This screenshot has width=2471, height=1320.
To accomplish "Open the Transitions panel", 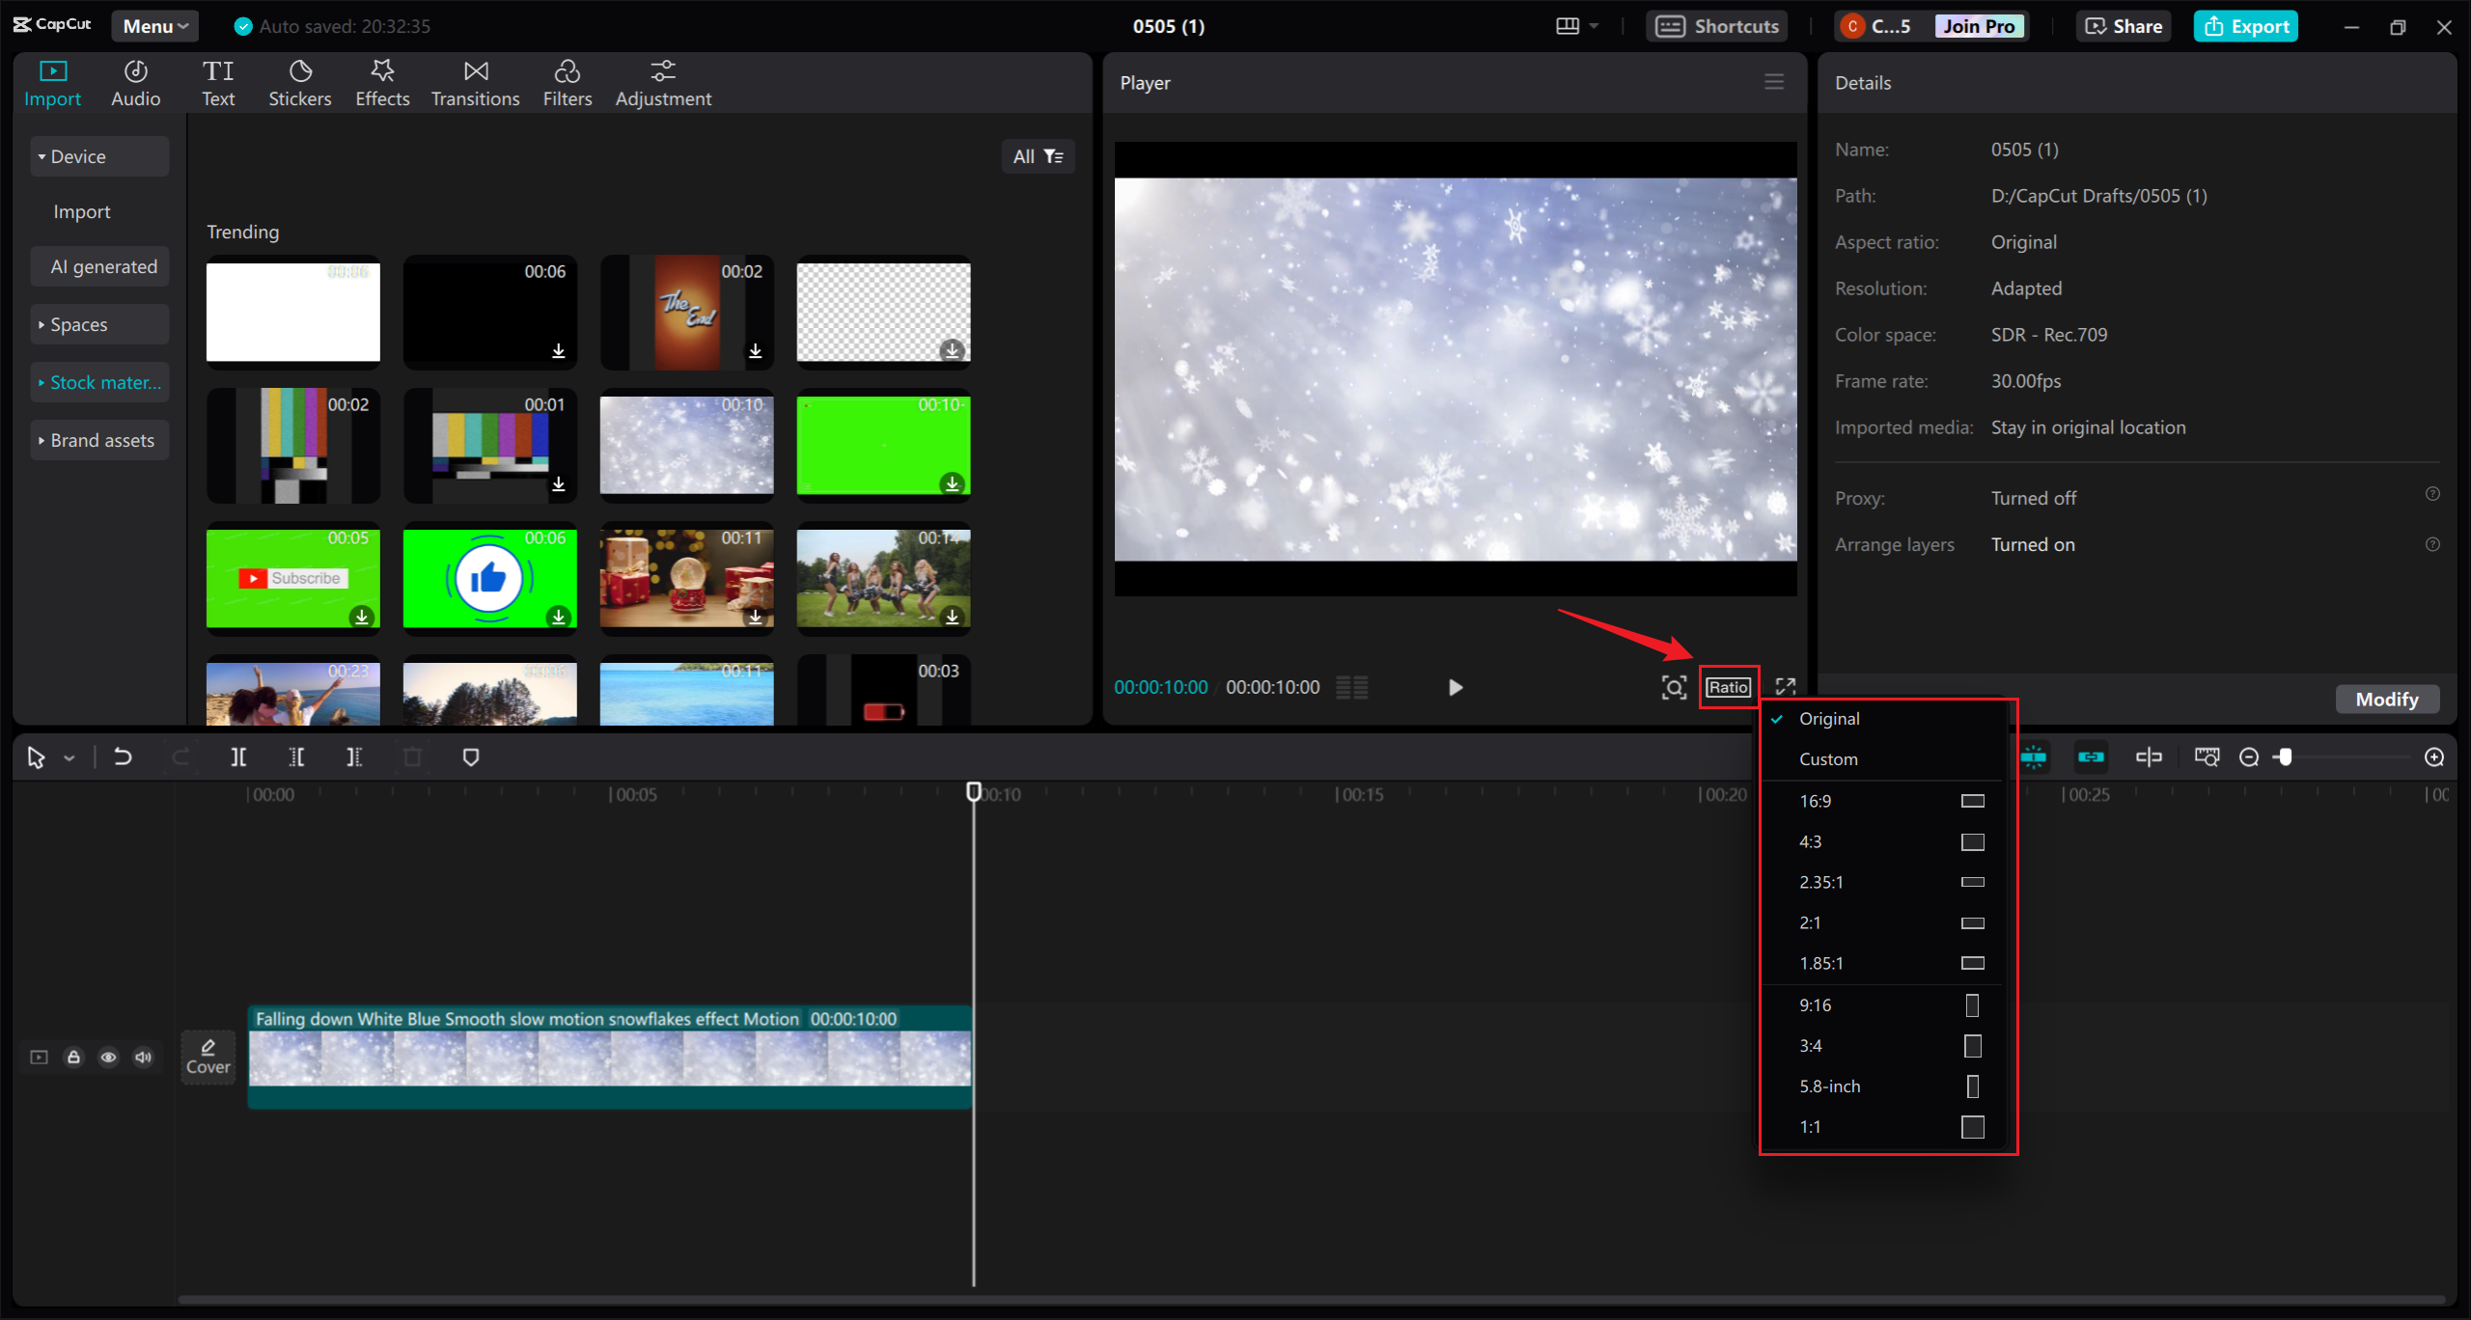I will click(x=475, y=81).
